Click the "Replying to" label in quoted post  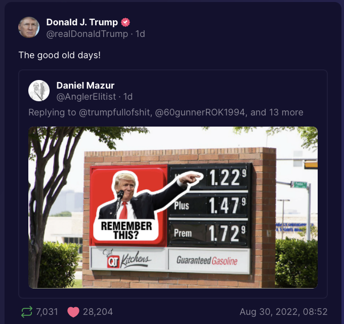52,112
